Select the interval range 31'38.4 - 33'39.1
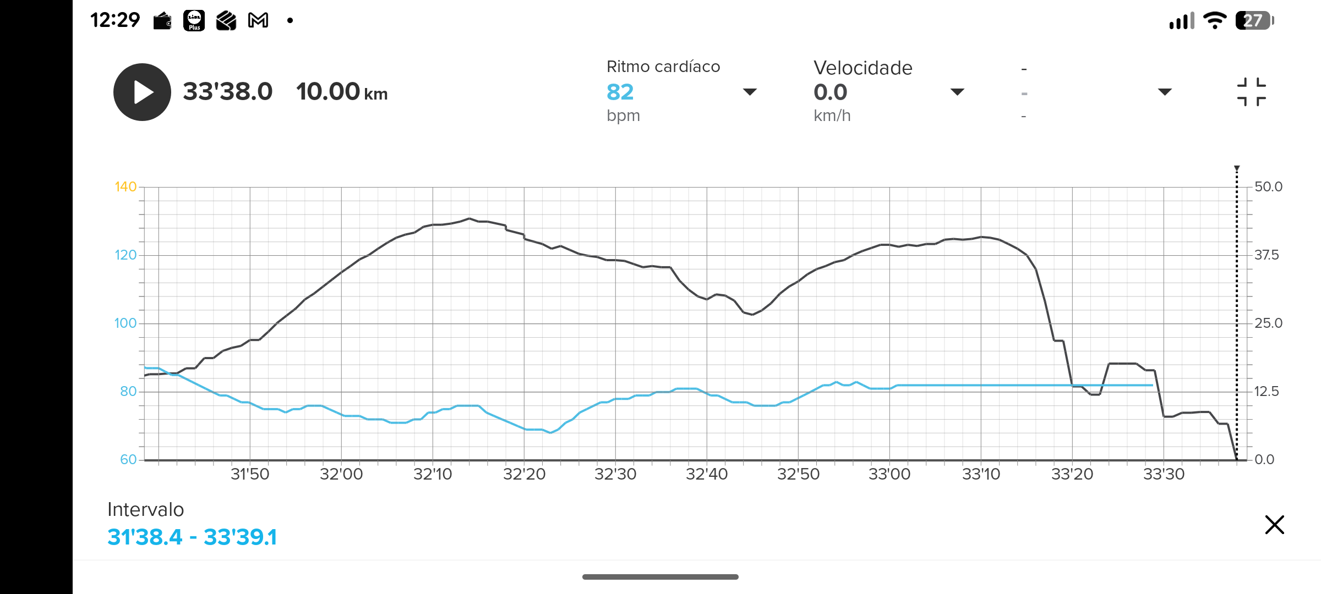This screenshot has width=1321, height=594. 193,536
